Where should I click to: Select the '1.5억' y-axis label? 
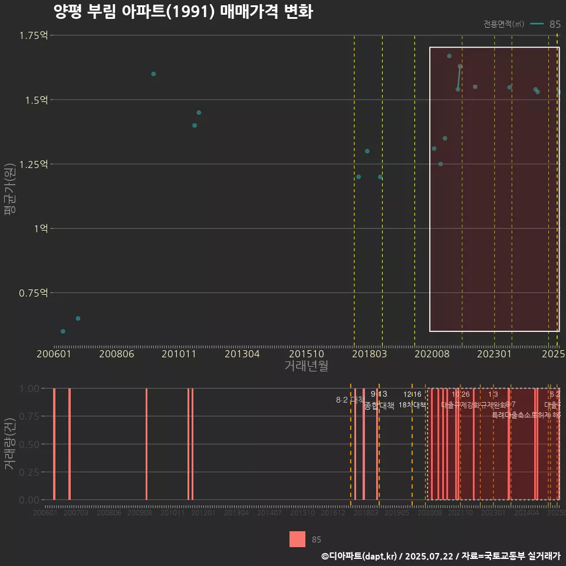(37, 100)
